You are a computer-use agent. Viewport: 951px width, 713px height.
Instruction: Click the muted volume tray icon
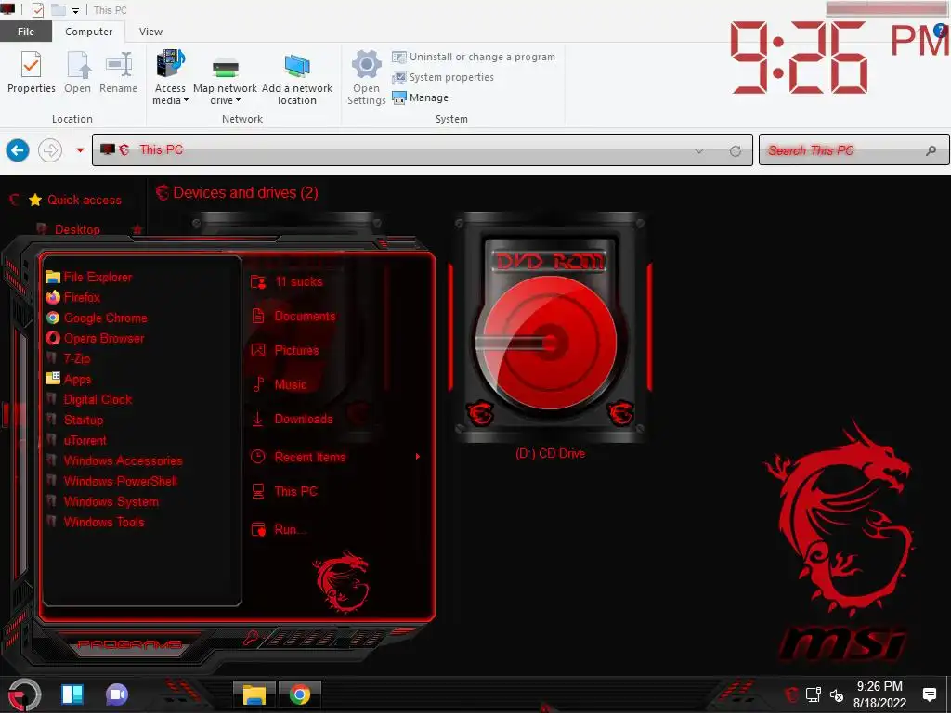(x=837, y=695)
